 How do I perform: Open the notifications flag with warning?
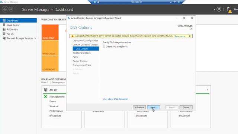(x=229, y=10)
